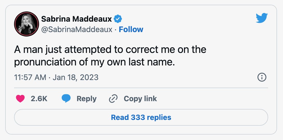
Task: Open the Sabrina Maddeaux display name
Action: [x=77, y=19]
